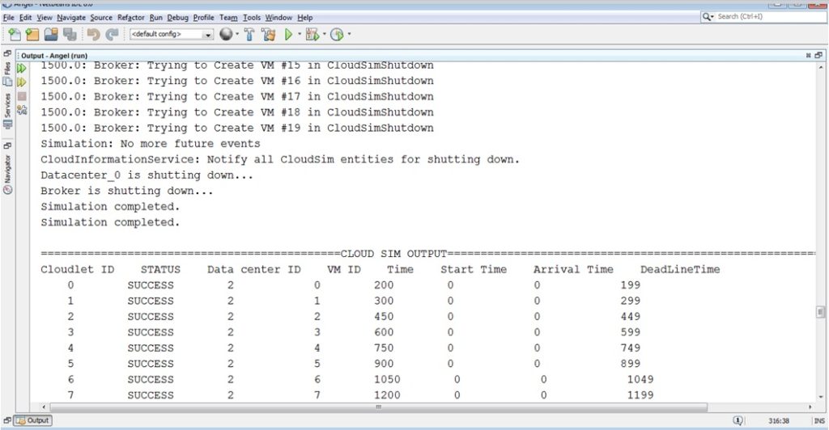The width and height of the screenshot is (829, 430).
Task: Click the Save All toolbar icon
Action: 70,34
